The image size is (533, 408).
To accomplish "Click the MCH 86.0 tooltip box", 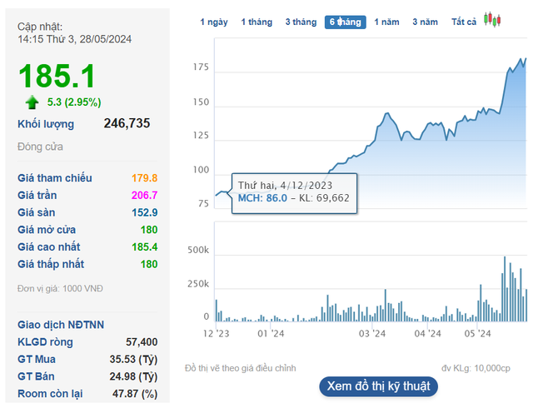I will coord(294,193).
